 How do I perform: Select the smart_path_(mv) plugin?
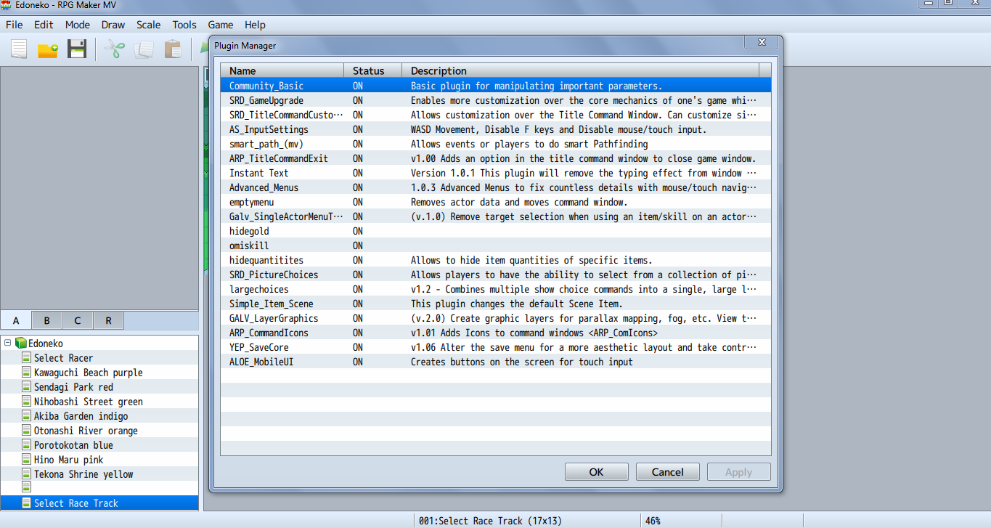coord(496,144)
